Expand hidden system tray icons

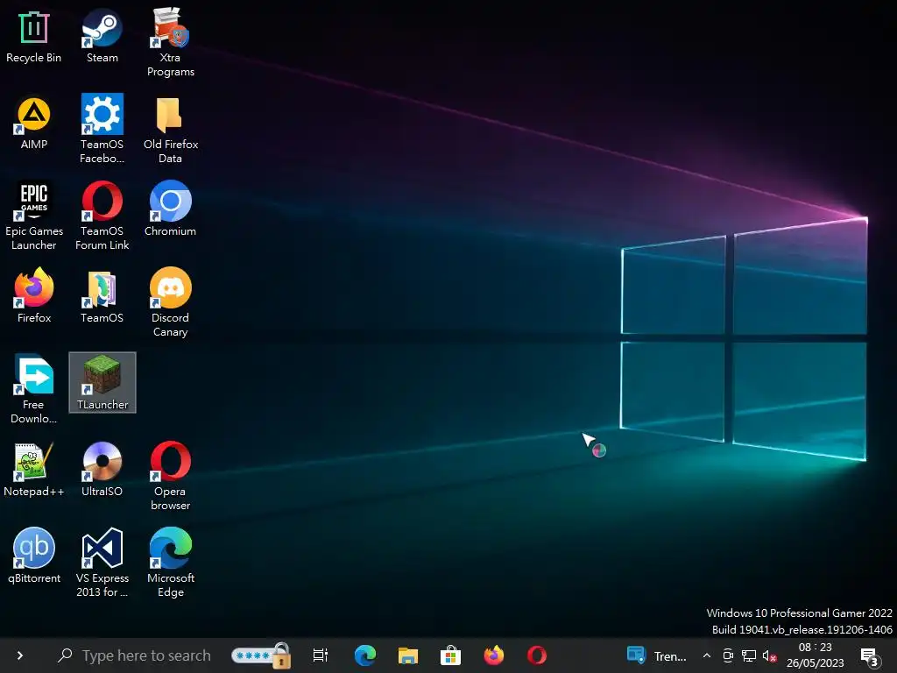pyautogui.click(x=707, y=655)
